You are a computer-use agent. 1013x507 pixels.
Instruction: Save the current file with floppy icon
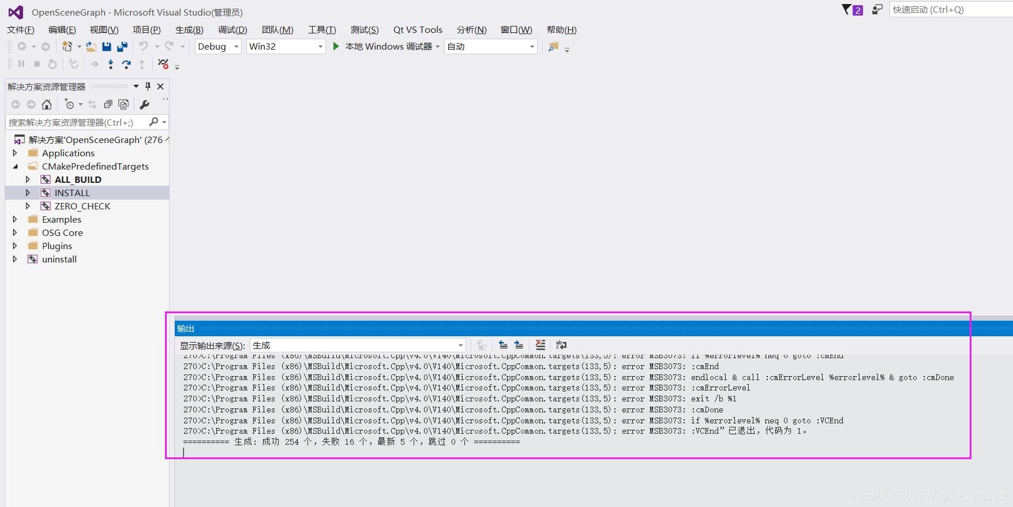(107, 47)
